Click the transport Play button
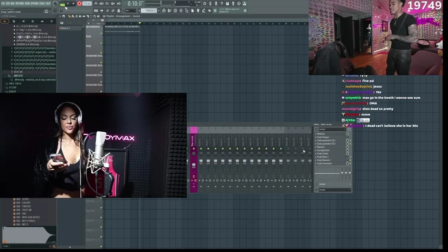The image size is (448, 252). pyautogui.click(x=68, y=3)
